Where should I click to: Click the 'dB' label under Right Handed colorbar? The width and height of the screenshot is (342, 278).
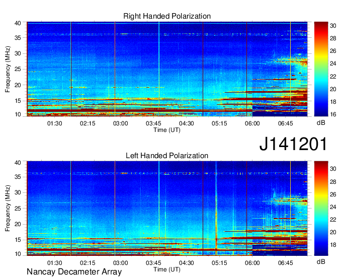321,123
